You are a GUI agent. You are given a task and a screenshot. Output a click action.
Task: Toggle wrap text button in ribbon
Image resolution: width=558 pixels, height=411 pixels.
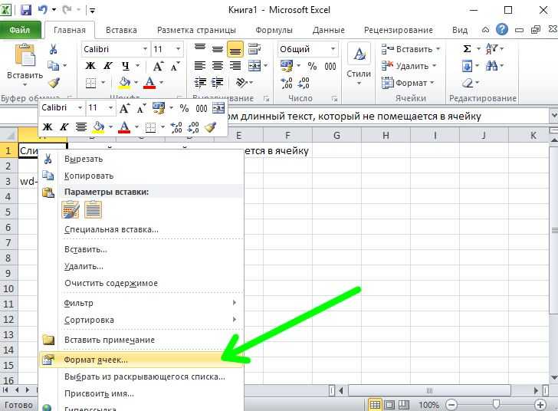(x=254, y=49)
